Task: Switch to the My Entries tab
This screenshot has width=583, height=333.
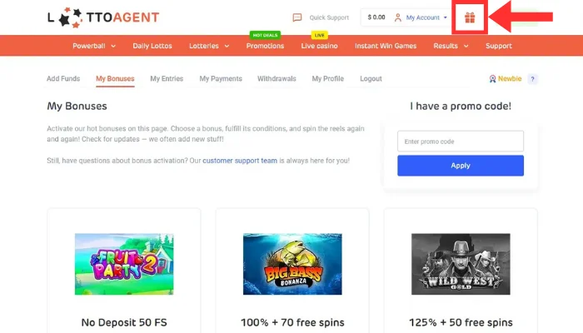Action: tap(167, 79)
